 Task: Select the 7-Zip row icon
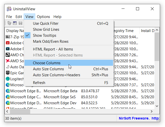click(x=8, y=37)
